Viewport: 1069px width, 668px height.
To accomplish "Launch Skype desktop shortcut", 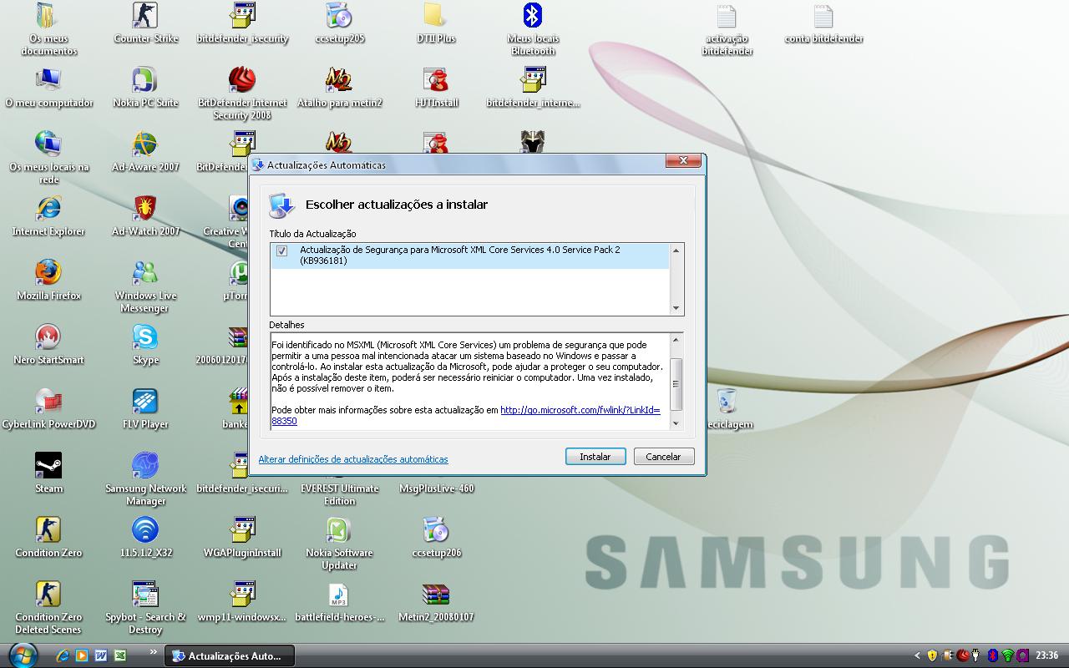I will [x=145, y=344].
